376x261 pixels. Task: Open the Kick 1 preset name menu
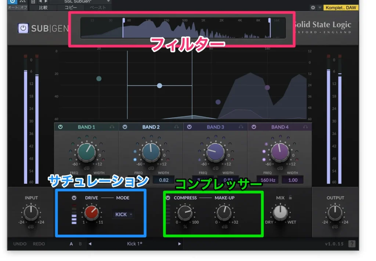click(134, 244)
